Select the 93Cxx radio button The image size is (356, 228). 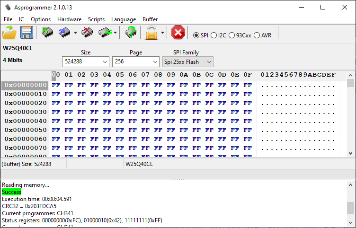click(x=231, y=35)
